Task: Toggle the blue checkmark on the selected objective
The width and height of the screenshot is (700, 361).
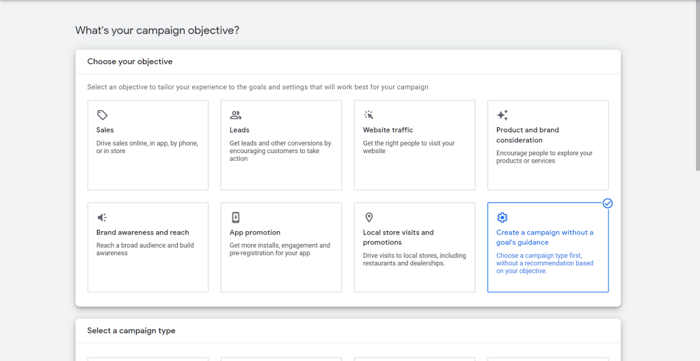Action: [608, 203]
